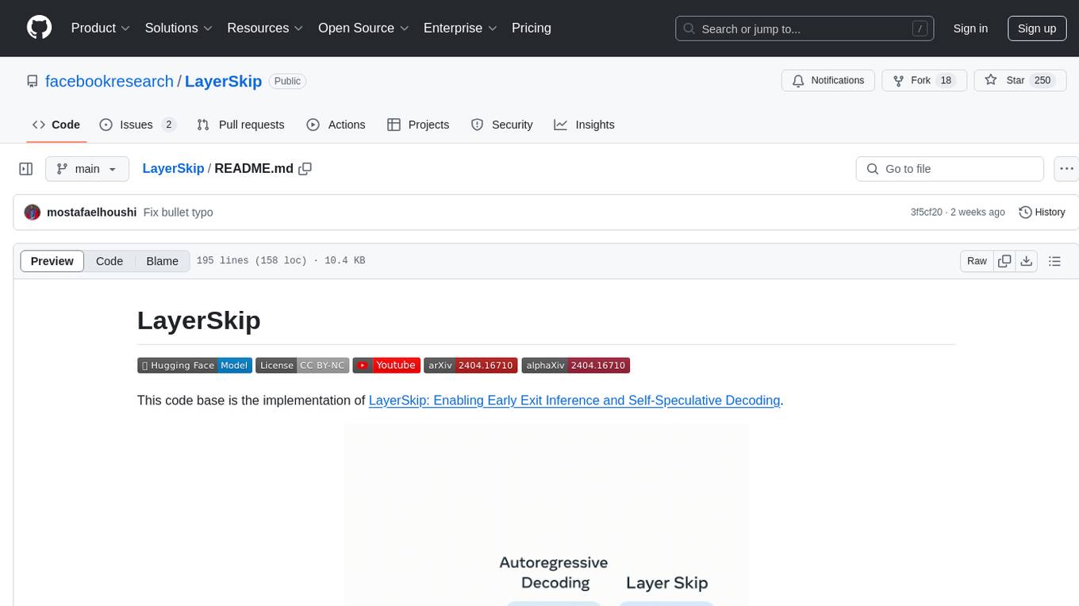This screenshot has height=606, width=1079.
Task: Switch to Blame view
Action: point(162,261)
